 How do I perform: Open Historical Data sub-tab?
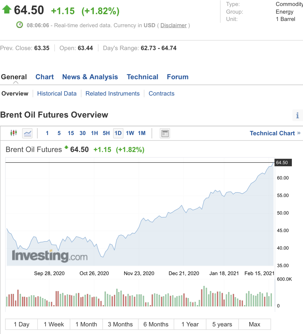click(57, 94)
